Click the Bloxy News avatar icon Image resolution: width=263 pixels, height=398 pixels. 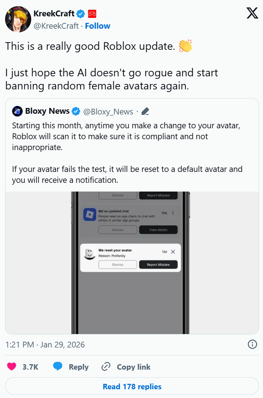(x=17, y=111)
